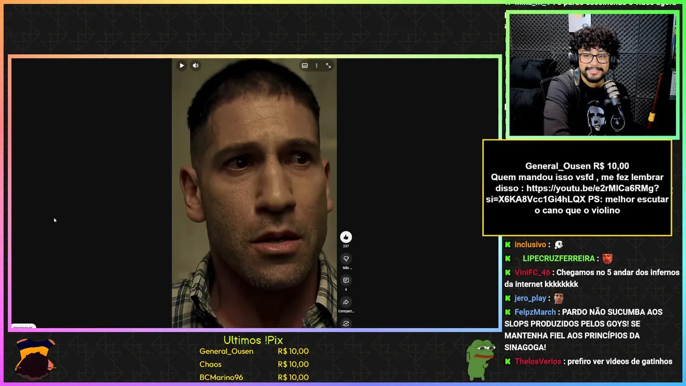Screen dimensions: 686x386
Task: Open the video three-dot options menu
Action: pyautogui.click(x=316, y=65)
